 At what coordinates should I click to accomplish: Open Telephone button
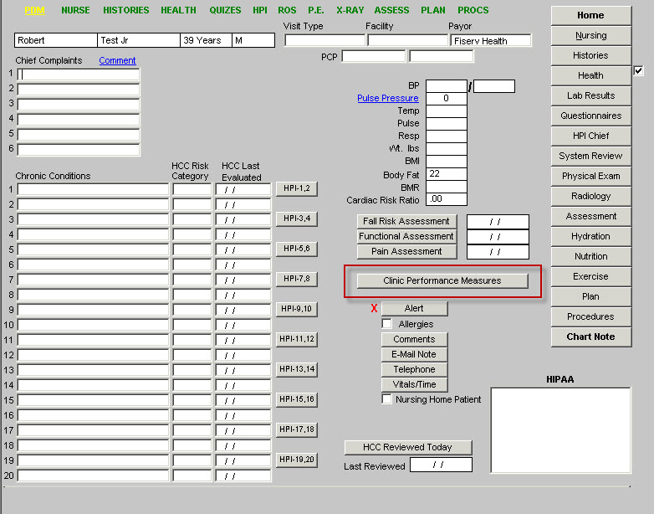coord(414,369)
